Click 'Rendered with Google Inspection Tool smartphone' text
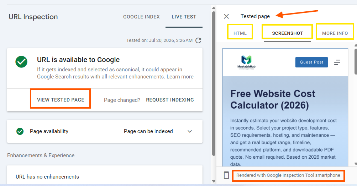 [x=288, y=175]
